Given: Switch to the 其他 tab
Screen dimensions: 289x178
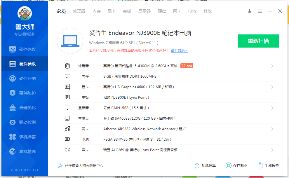Looking at the screenshot, I should pos(207,11).
